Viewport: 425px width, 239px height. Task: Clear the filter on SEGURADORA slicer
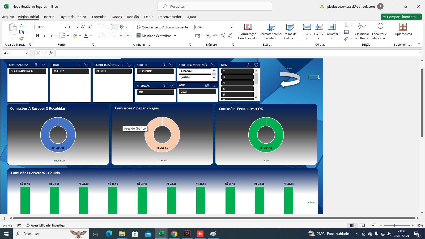44,65
